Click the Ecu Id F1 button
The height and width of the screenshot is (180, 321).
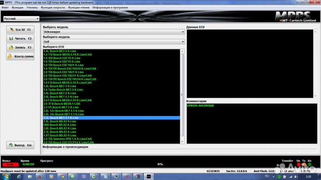point(20,30)
